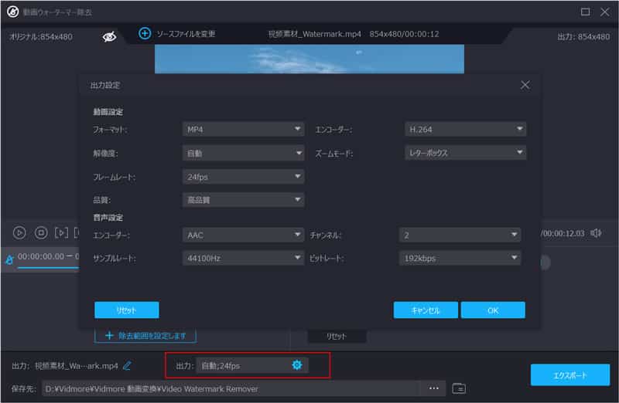Expand the H.264 encoder dropdown
This screenshot has width=619, height=403.
pyautogui.click(x=465, y=130)
